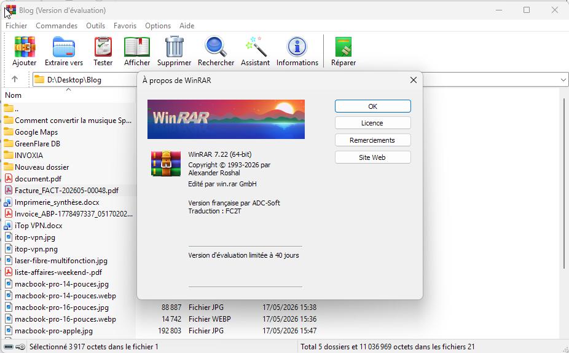
Task: Click the folder icon of GreenFlare DB
Action: pyautogui.click(x=9, y=143)
